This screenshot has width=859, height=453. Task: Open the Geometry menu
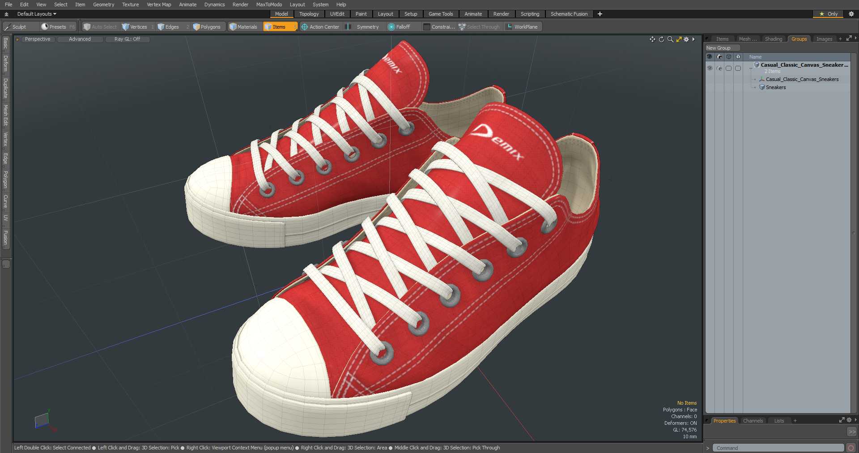tap(103, 4)
